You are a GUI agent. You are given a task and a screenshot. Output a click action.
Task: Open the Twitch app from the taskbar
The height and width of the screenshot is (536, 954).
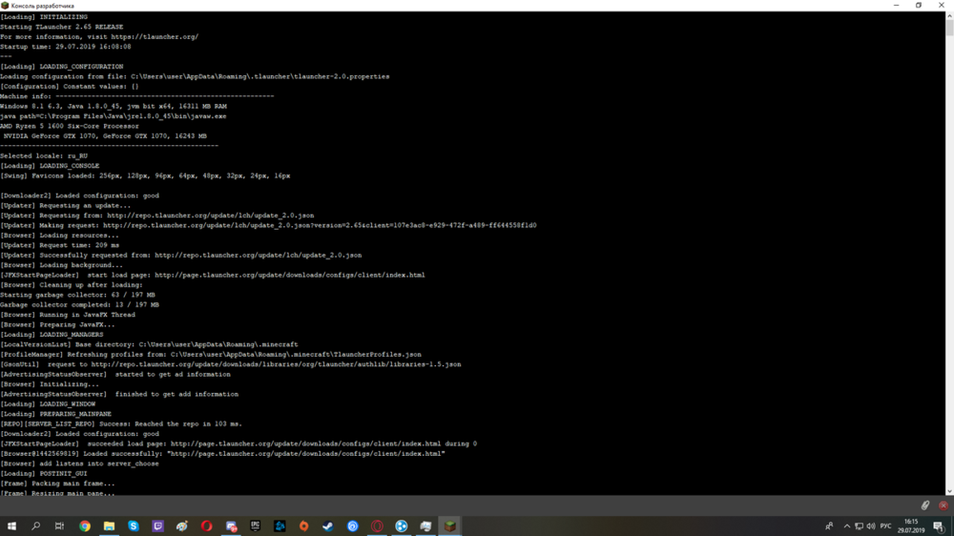coord(157,526)
